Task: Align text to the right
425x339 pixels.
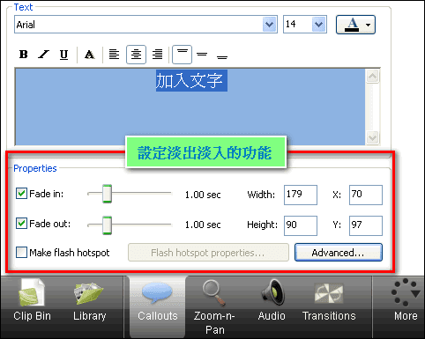Action: pos(158,55)
